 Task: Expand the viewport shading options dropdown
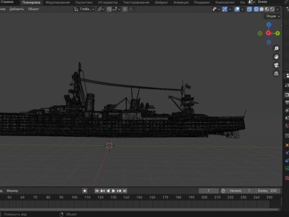click(278, 9)
